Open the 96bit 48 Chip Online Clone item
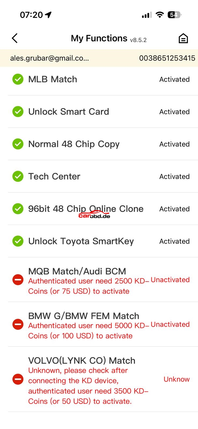 86,209
